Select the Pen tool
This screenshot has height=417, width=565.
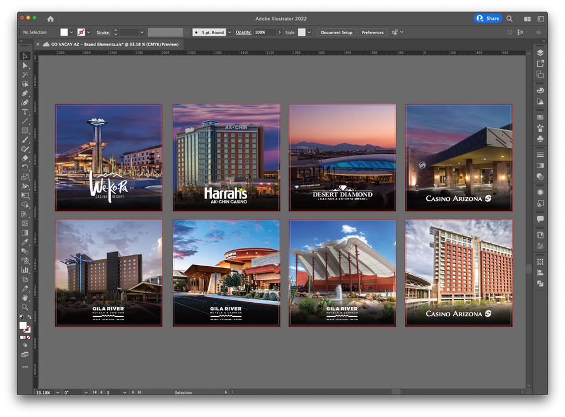point(25,93)
